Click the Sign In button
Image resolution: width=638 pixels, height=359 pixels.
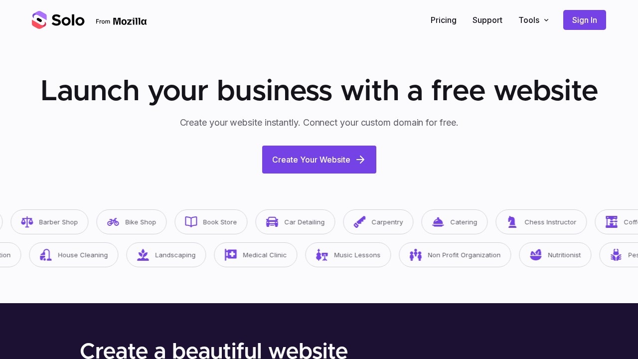click(x=585, y=20)
